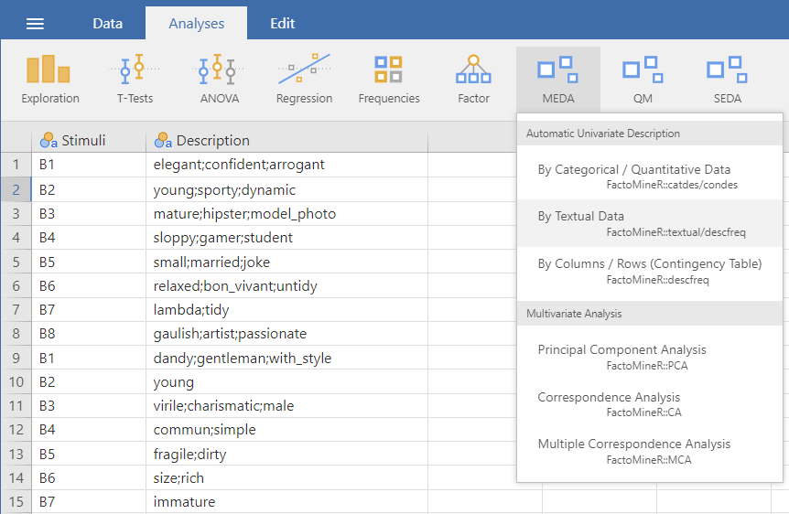This screenshot has height=514, width=789.
Task: Click cell 'young;sporty;dynamic'
Action: point(286,189)
